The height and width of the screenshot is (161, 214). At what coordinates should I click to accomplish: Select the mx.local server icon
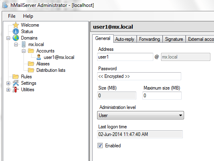click(23, 44)
